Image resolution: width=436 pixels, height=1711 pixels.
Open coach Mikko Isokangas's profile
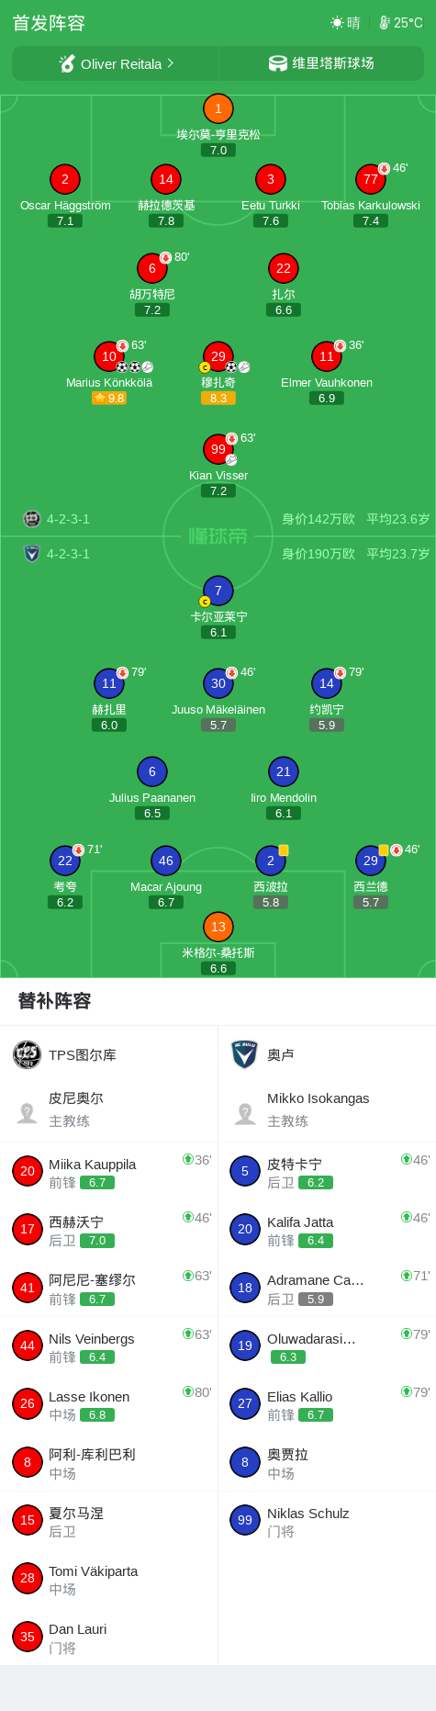pos(328,1109)
